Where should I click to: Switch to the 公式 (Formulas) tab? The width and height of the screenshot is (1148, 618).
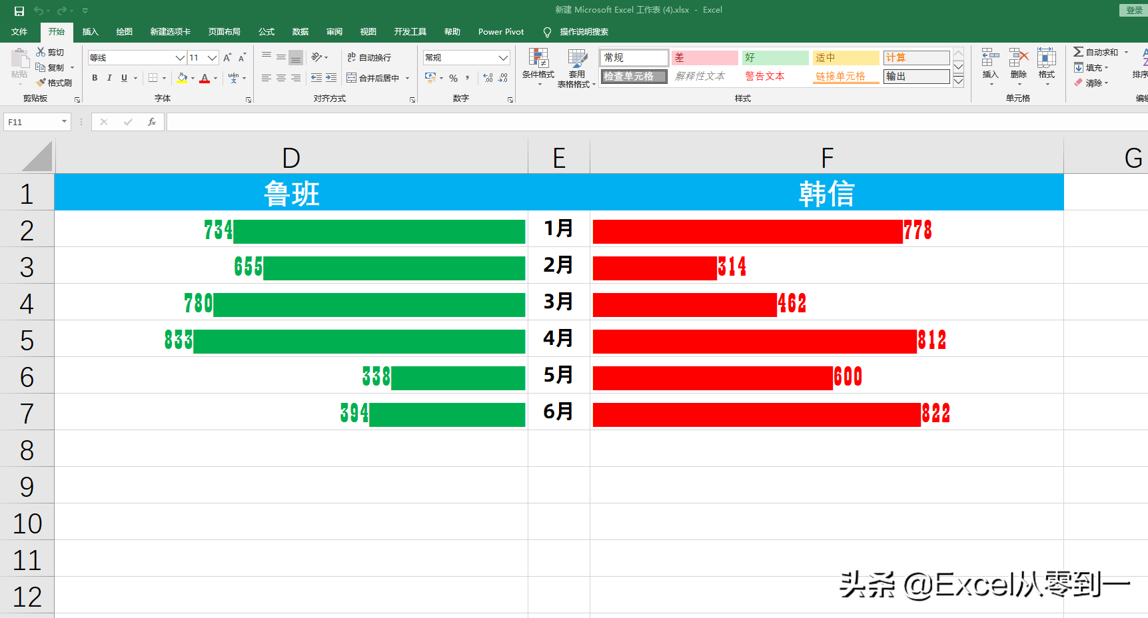(267, 31)
